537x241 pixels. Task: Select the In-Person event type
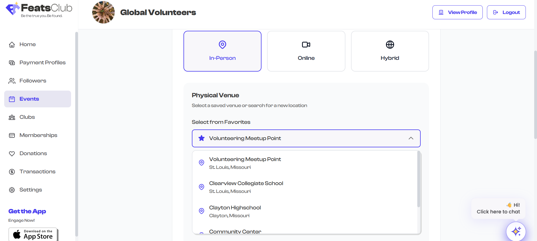(222, 51)
